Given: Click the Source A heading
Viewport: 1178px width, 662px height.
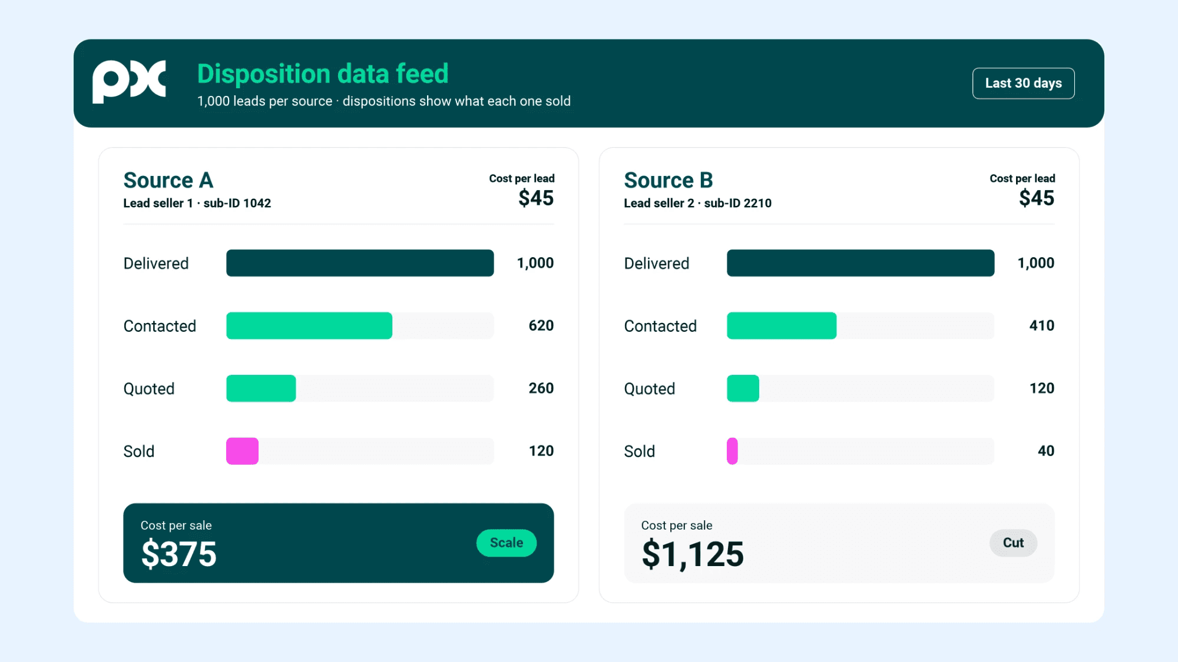Looking at the screenshot, I should click(168, 180).
